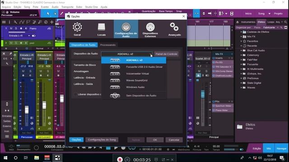
Task: Choose Focusrite USB 2.0 Audio Driver
Action: (134, 67)
